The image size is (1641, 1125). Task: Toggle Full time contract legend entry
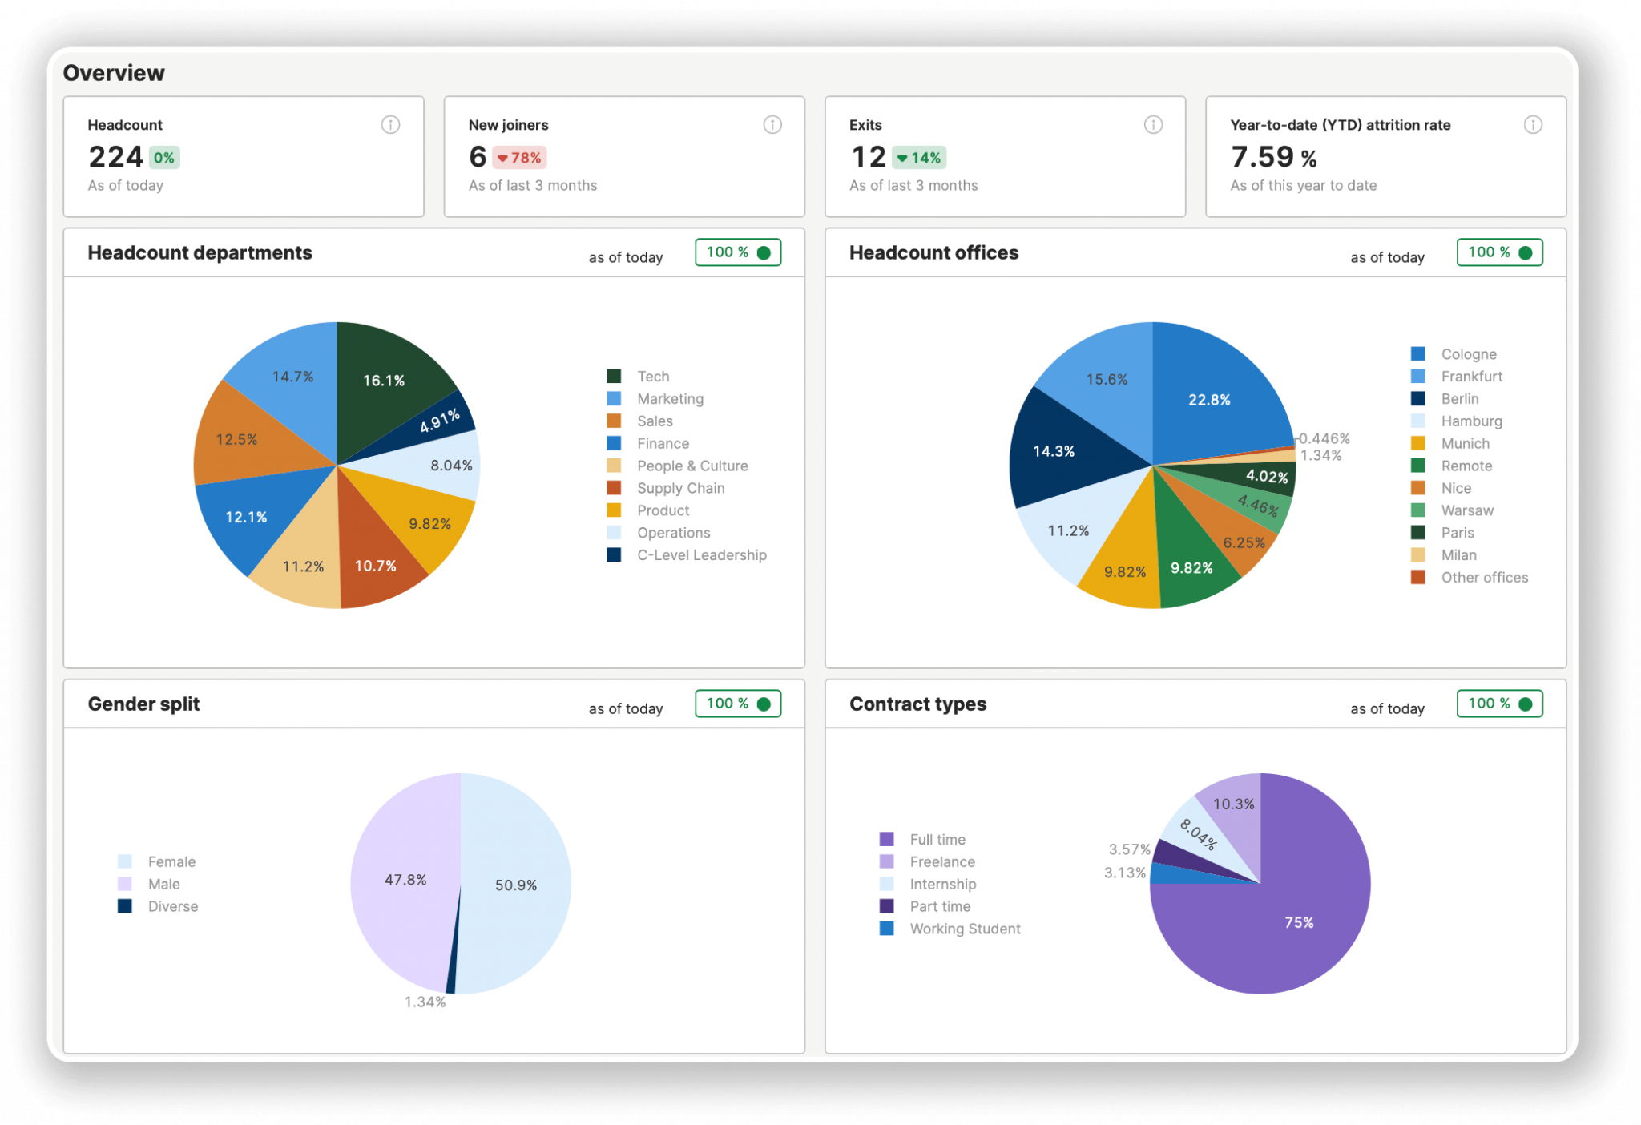tap(923, 839)
